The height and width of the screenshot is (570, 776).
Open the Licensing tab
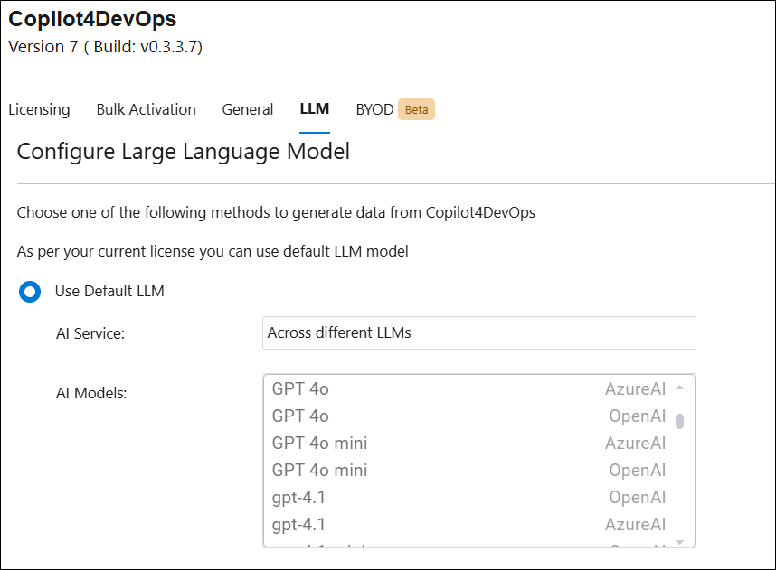point(39,109)
